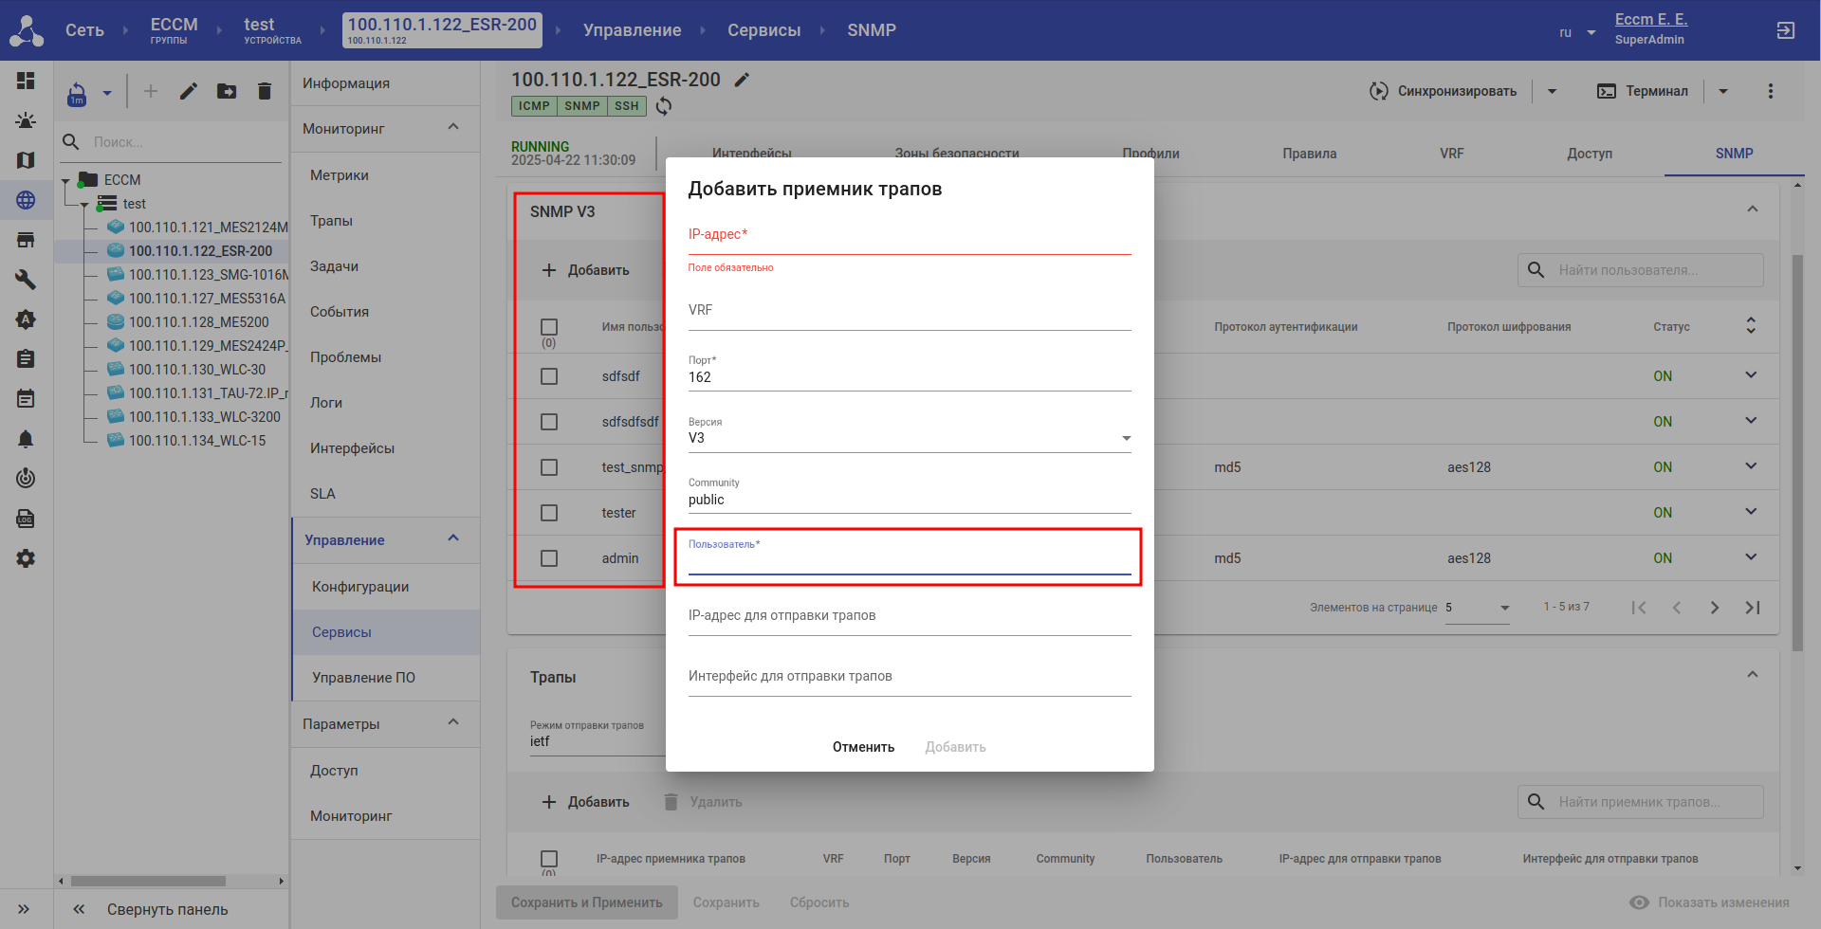Click pencil icon beside 100.110.1.122_ESR-200 title
The width and height of the screenshot is (1821, 929).
click(743, 80)
